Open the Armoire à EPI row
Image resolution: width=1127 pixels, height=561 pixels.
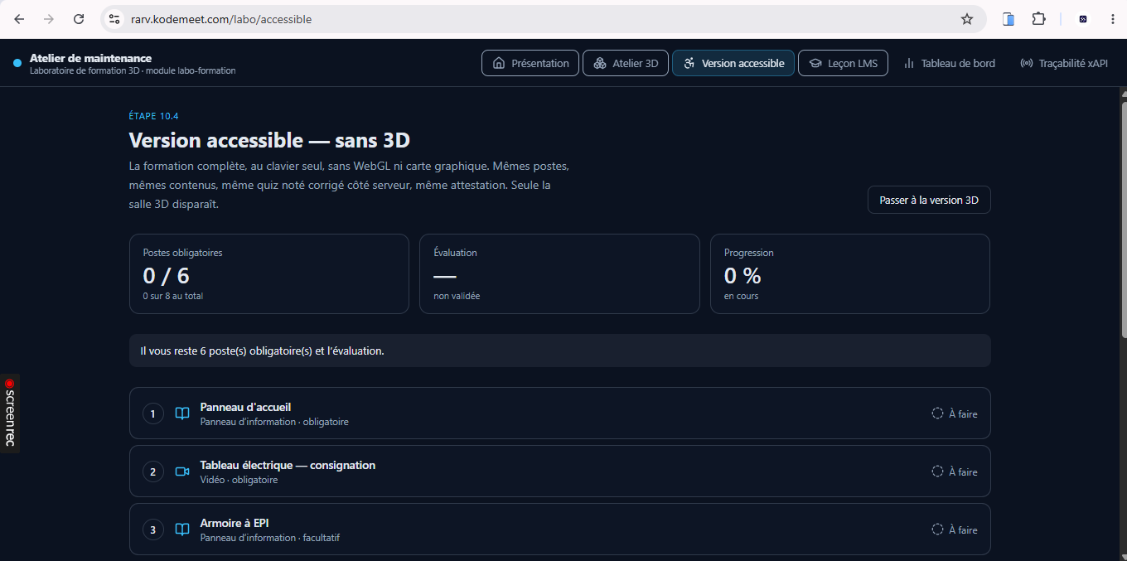coord(560,529)
